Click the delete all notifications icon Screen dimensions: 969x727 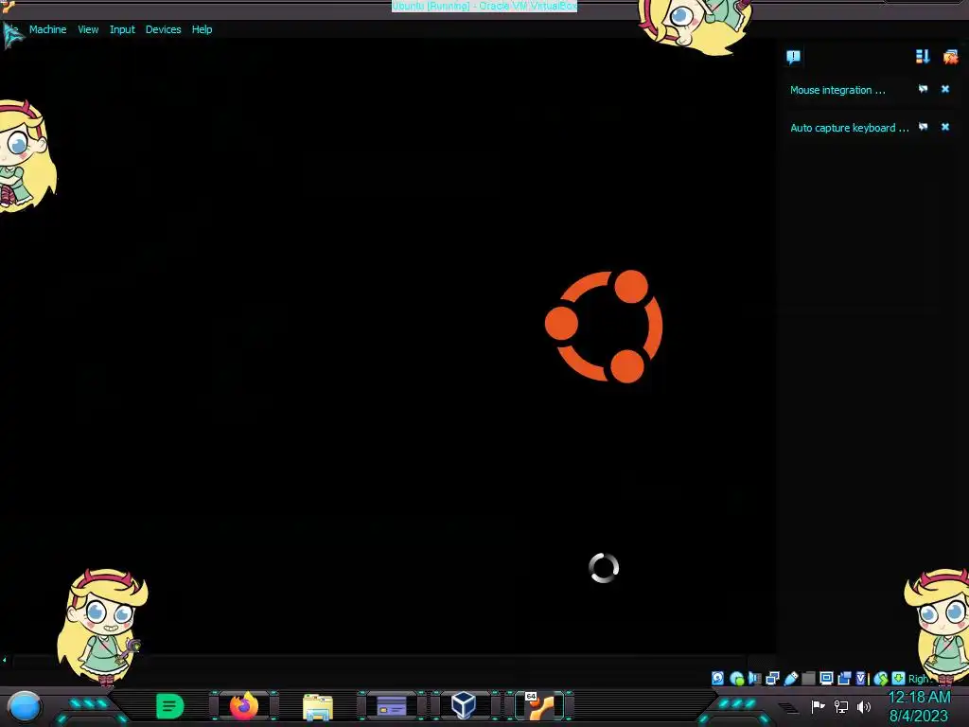click(950, 57)
